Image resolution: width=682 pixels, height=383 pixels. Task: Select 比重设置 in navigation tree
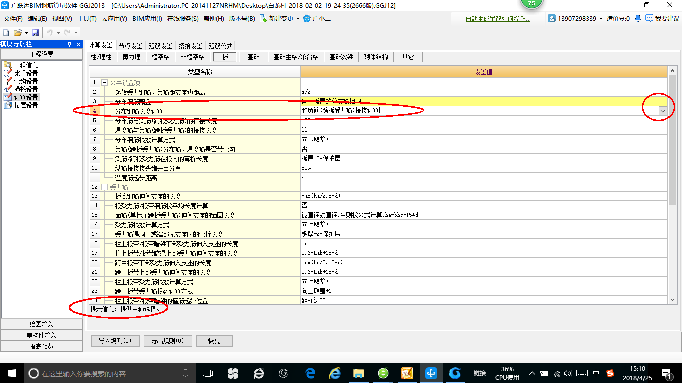(x=26, y=73)
